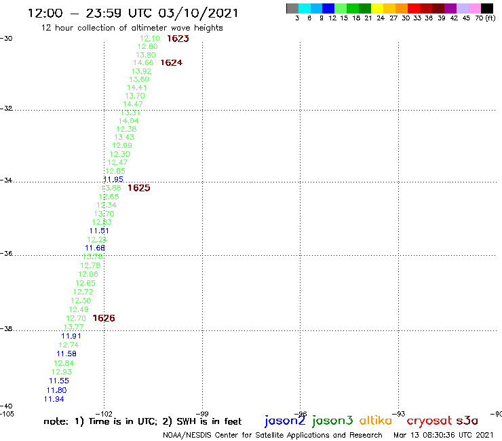Screen dimensions: 502x441
Task: Select the cryosat satellite legend label
Action: tap(429, 421)
